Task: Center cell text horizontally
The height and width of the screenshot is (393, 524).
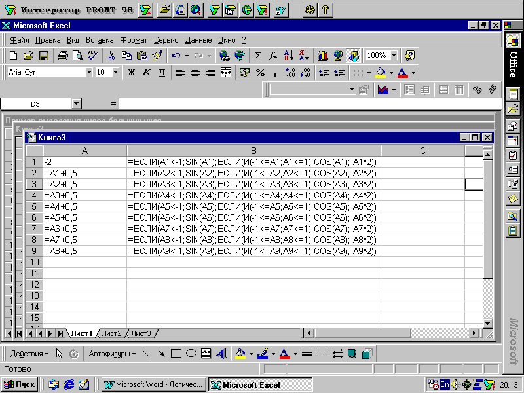Action: [x=195, y=72]
